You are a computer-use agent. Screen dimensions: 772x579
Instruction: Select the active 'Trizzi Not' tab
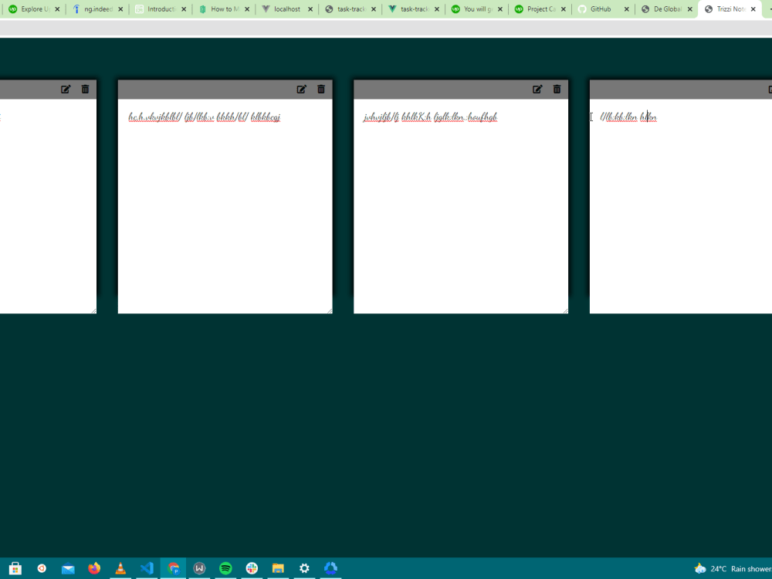pos(730,8)
